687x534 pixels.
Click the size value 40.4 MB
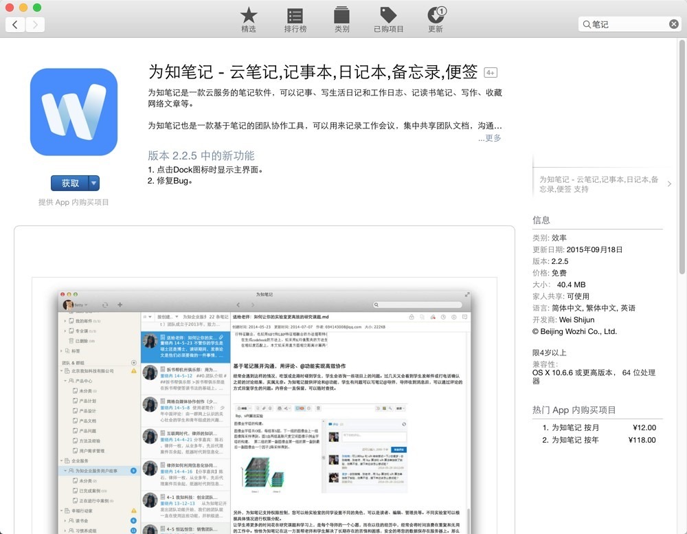(571, 285)
